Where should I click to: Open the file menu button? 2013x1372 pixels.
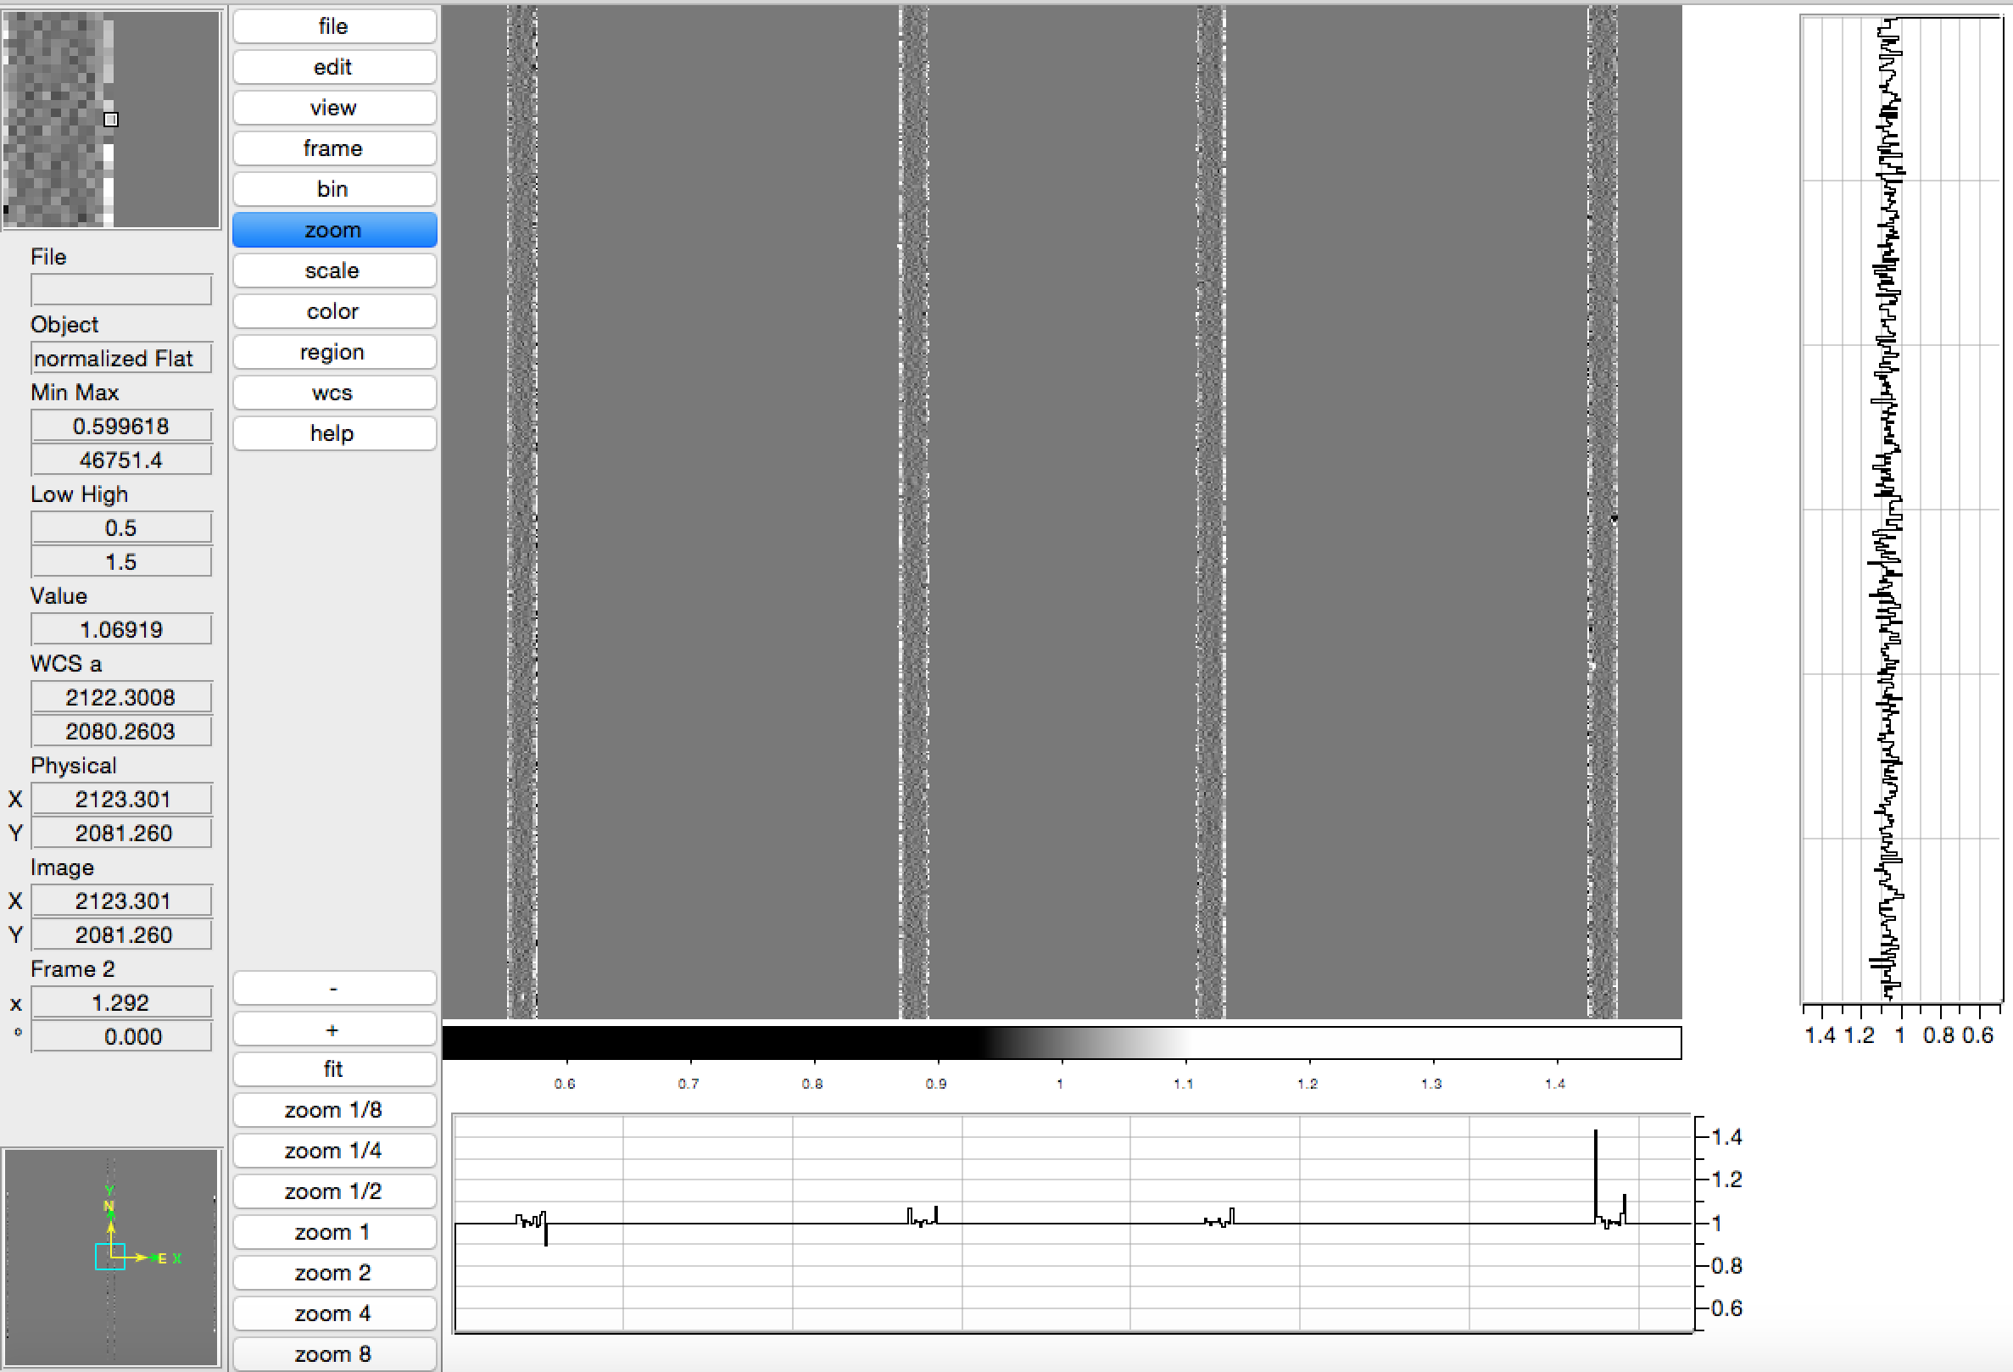click(x=333, y=26)
